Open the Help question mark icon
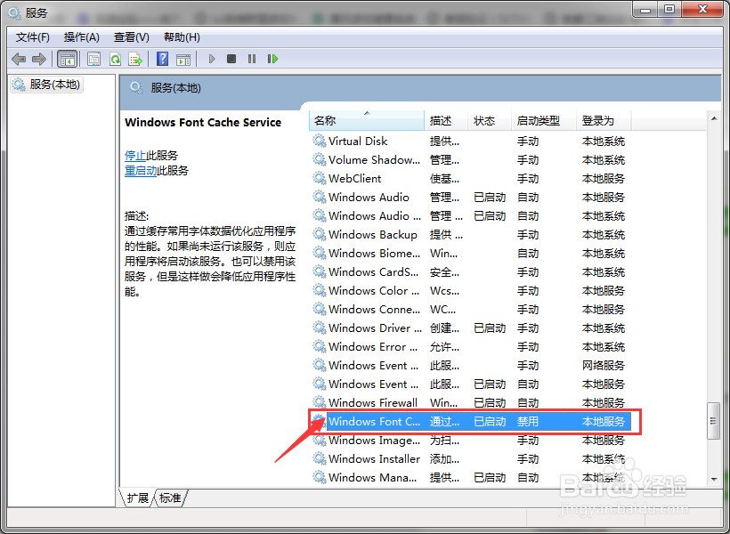The image size is (730, 534). tap(163, 59)
